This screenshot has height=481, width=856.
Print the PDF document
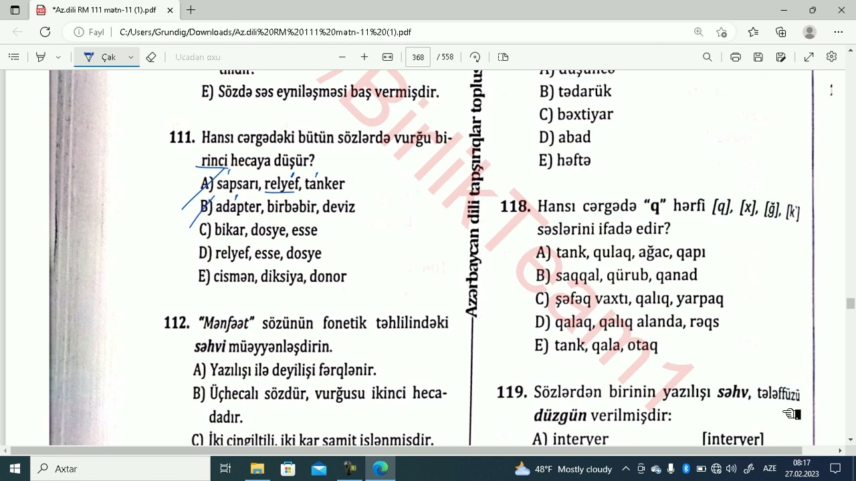736,57
